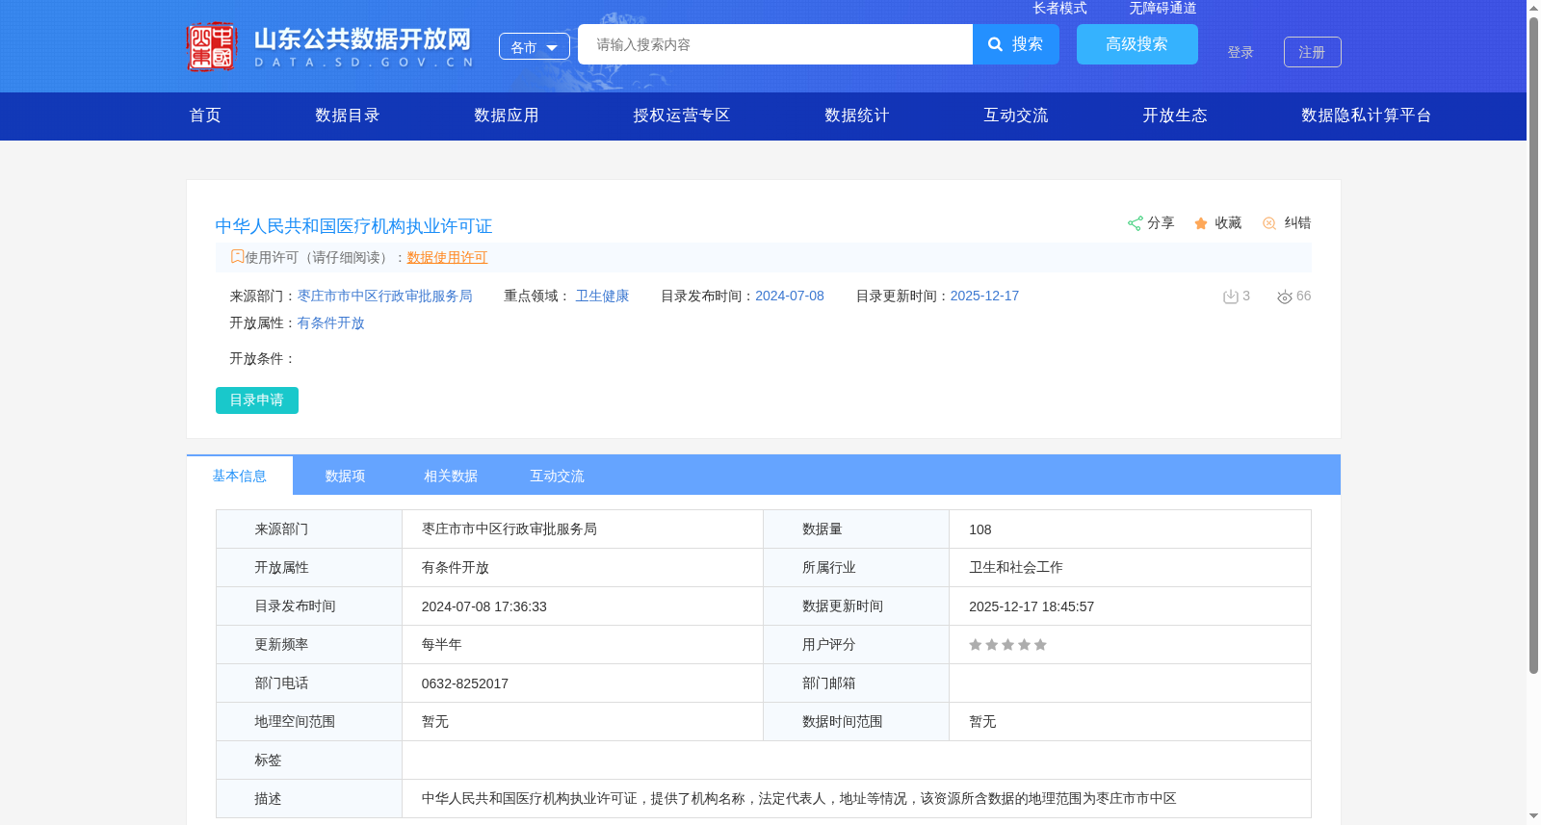
Task: Open 数据统计 navigation item
Action: pos(857,116)
